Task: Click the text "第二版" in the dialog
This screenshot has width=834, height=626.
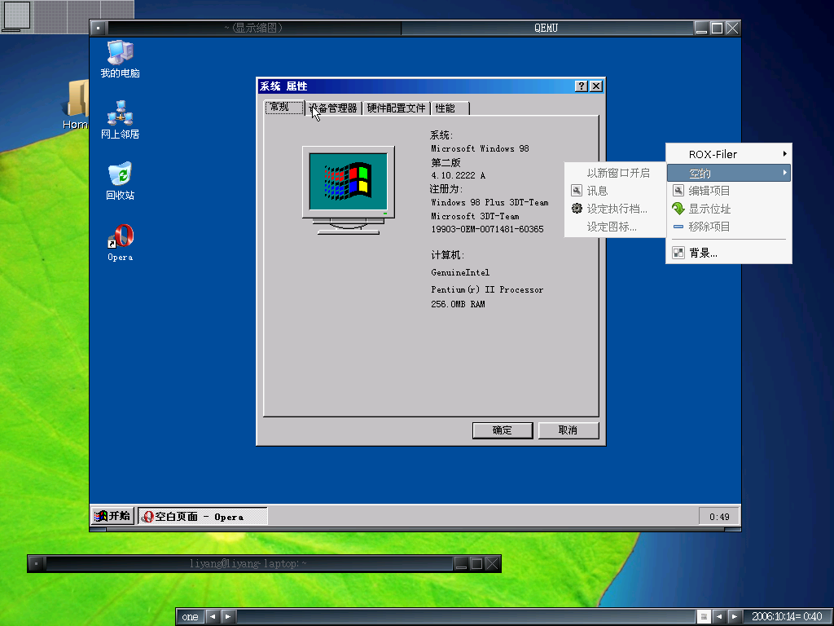Action: (446, 162)
